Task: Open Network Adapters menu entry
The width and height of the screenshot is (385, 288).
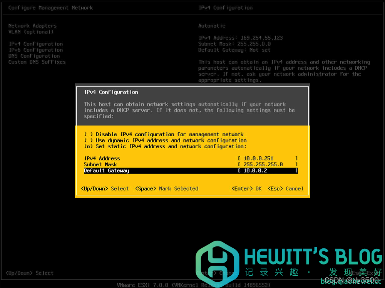Action: tap(32, 26)
